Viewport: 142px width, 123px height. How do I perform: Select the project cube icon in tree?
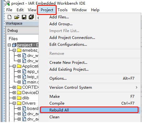click(14, 45)
